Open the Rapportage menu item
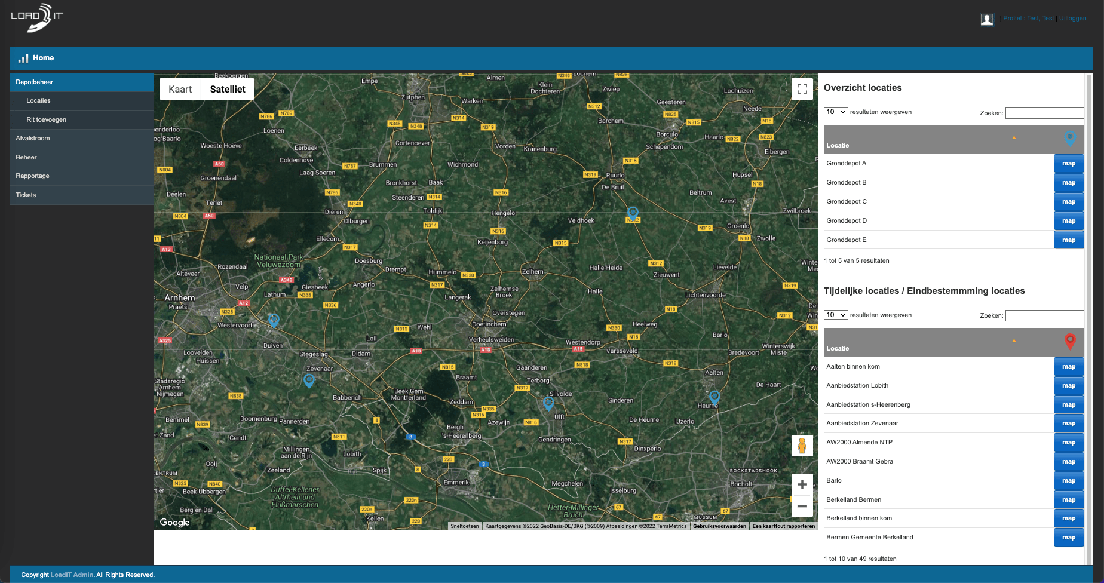The width and height of the screenshot is (1104, 583). (33, 176)
